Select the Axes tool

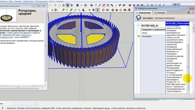[79, 10]
